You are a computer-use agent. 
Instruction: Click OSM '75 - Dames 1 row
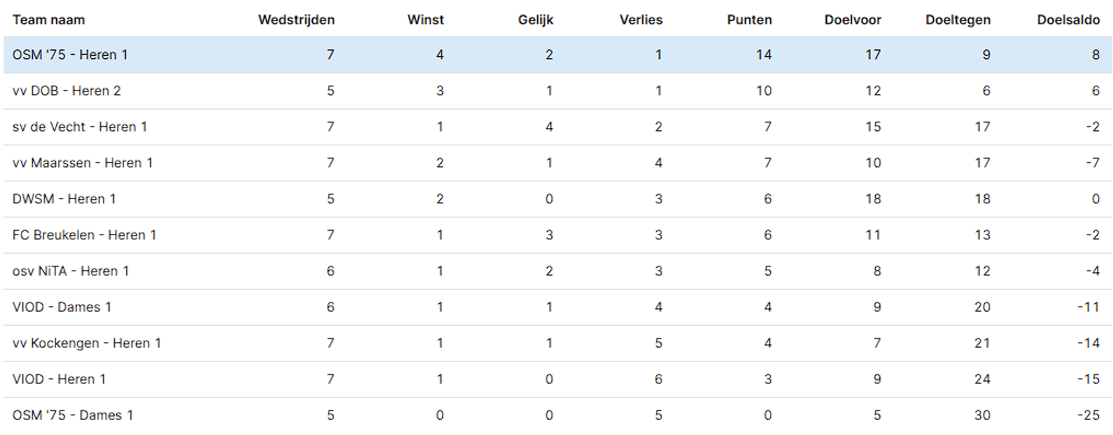click(x=558, y=415)
